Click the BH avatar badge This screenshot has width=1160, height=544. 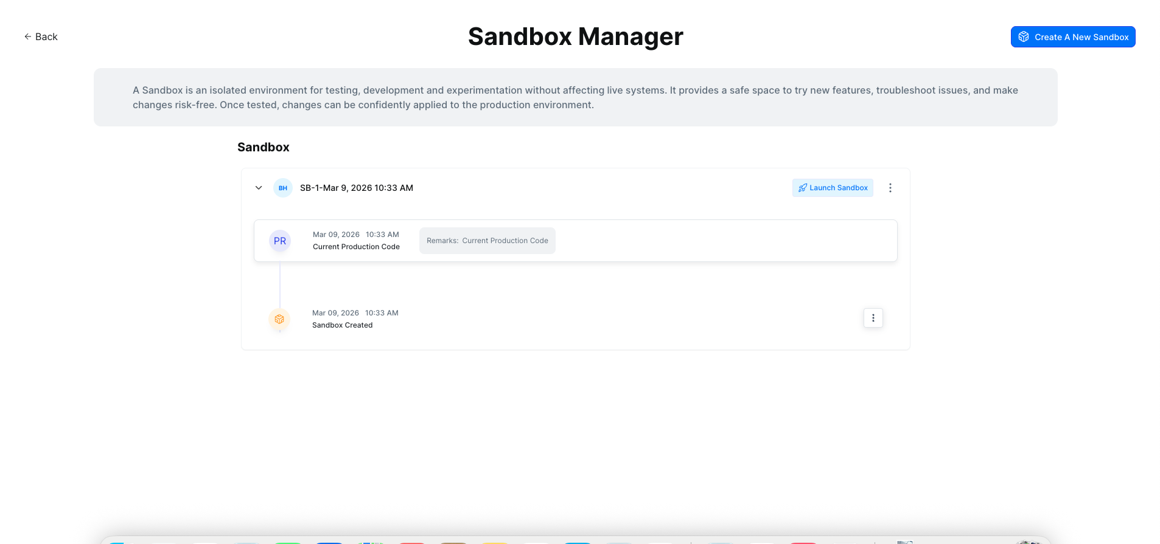click(x=283, y=188)
